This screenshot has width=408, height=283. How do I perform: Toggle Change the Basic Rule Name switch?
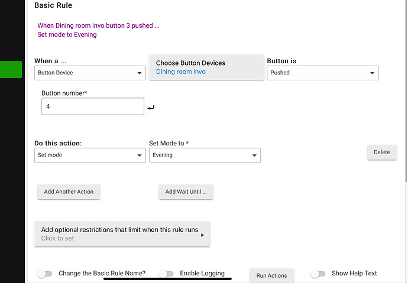click(45, 274)
